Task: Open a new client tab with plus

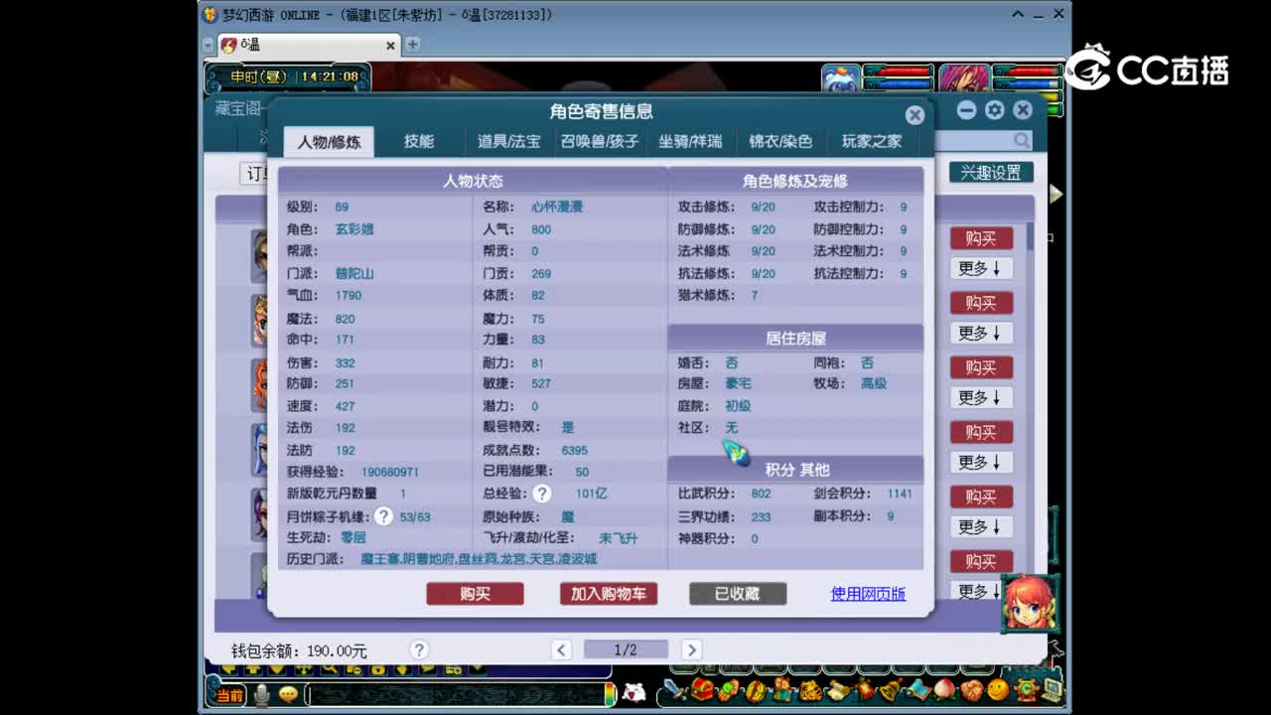Action: point(412,45)
